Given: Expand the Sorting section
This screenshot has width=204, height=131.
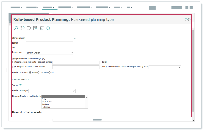Looking at the screenshot, I should [20, 85].
